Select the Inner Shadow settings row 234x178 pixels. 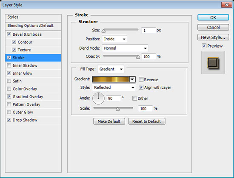coord(33,65)
